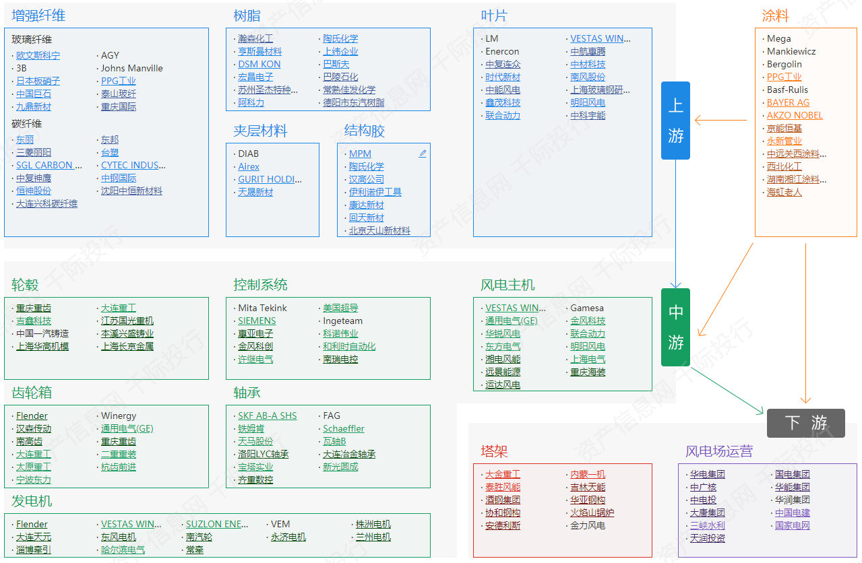The image size is (862, 563).
Task: Open the 宁波东力 link
Action: [x=34, y=479]
